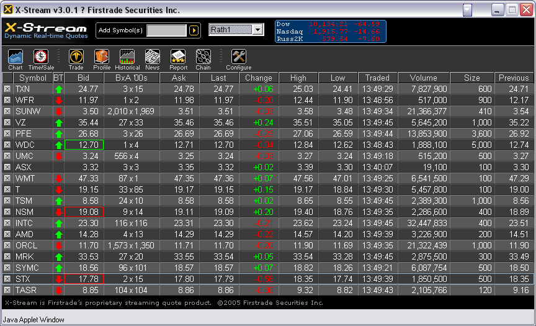This screenshot has height=326, width=536.
Task: Sort by the Bid column header
Action: tap(83, 78)
